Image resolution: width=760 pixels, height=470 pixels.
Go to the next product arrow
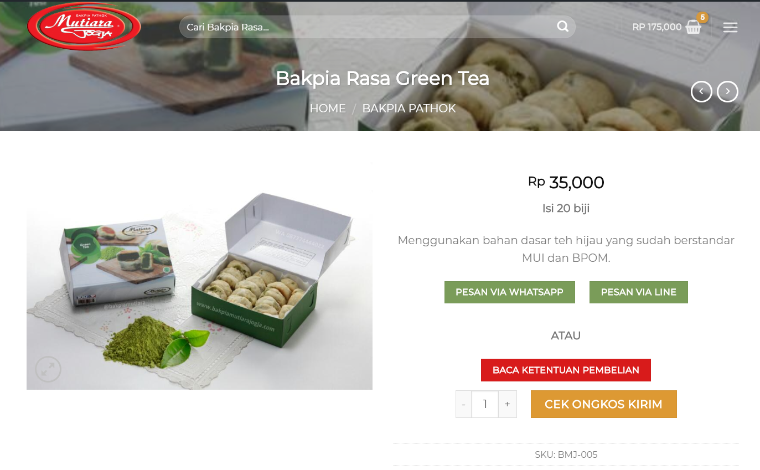click(727, 91)
